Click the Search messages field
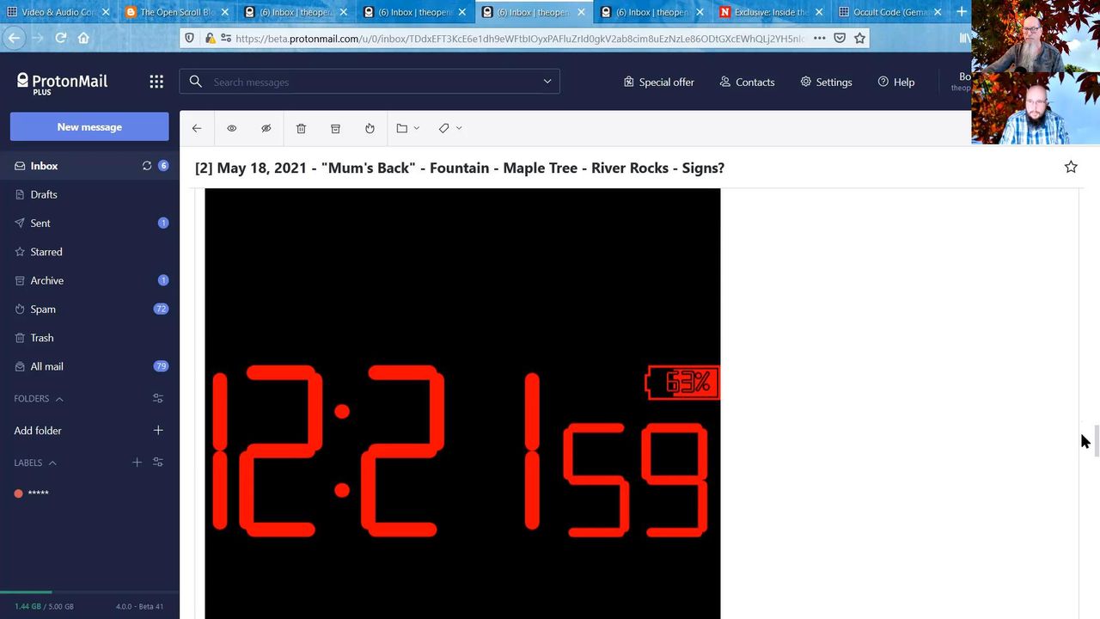The height and width of the screenshot is (619, 1100). point(370,82)
